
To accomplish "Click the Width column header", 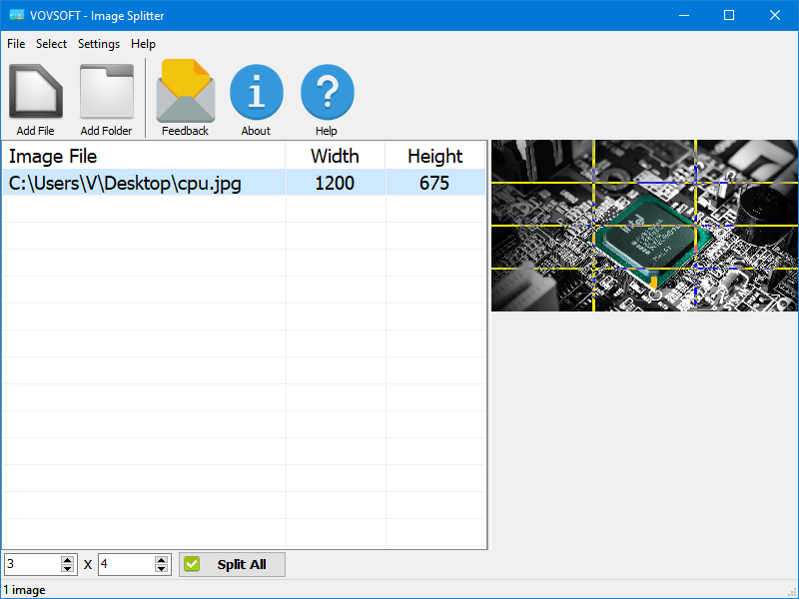I will [335, 156].
